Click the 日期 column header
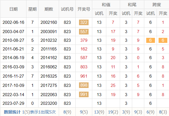Viewport: 169px width, 116px height. 13,9
